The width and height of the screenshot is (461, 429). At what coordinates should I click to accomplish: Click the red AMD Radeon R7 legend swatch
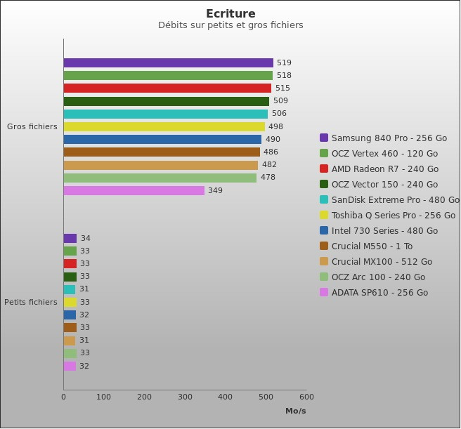pyautogui.click(x=324, y=169)
